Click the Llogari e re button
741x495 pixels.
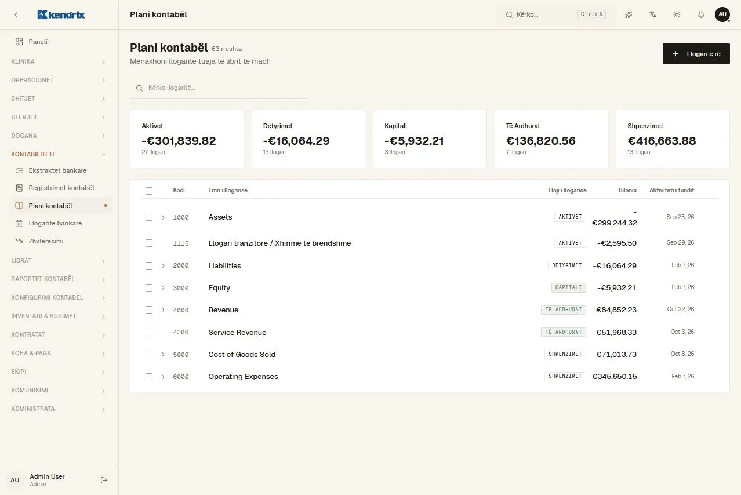(x=696, y=54)
